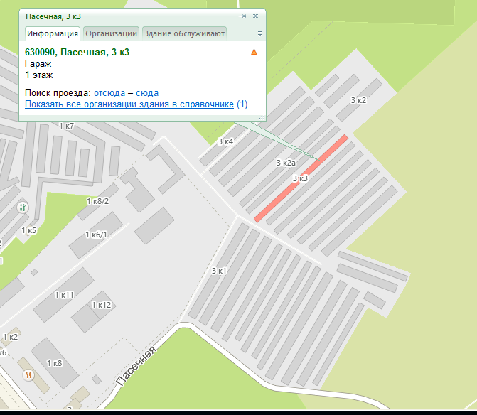Image resolution: width=477 pixels, height=415 pixels.
Task: Click the green restaurant icon near 1 к5
Action: pos(22,208)
